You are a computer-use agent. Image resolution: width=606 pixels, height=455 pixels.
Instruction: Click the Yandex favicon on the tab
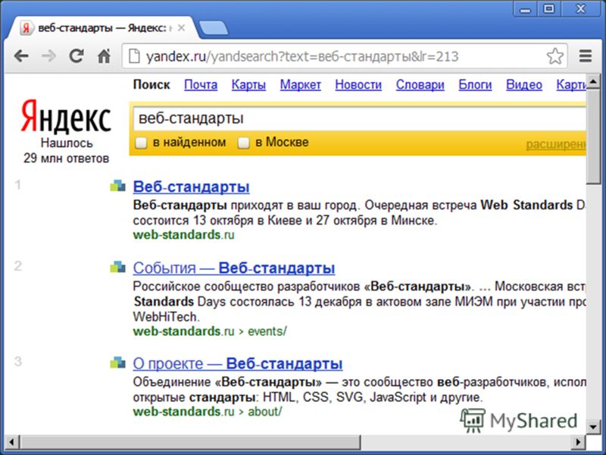point(26,28)
